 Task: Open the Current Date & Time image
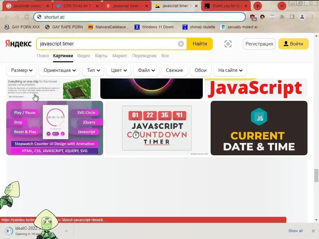click(x=259, y=128)
